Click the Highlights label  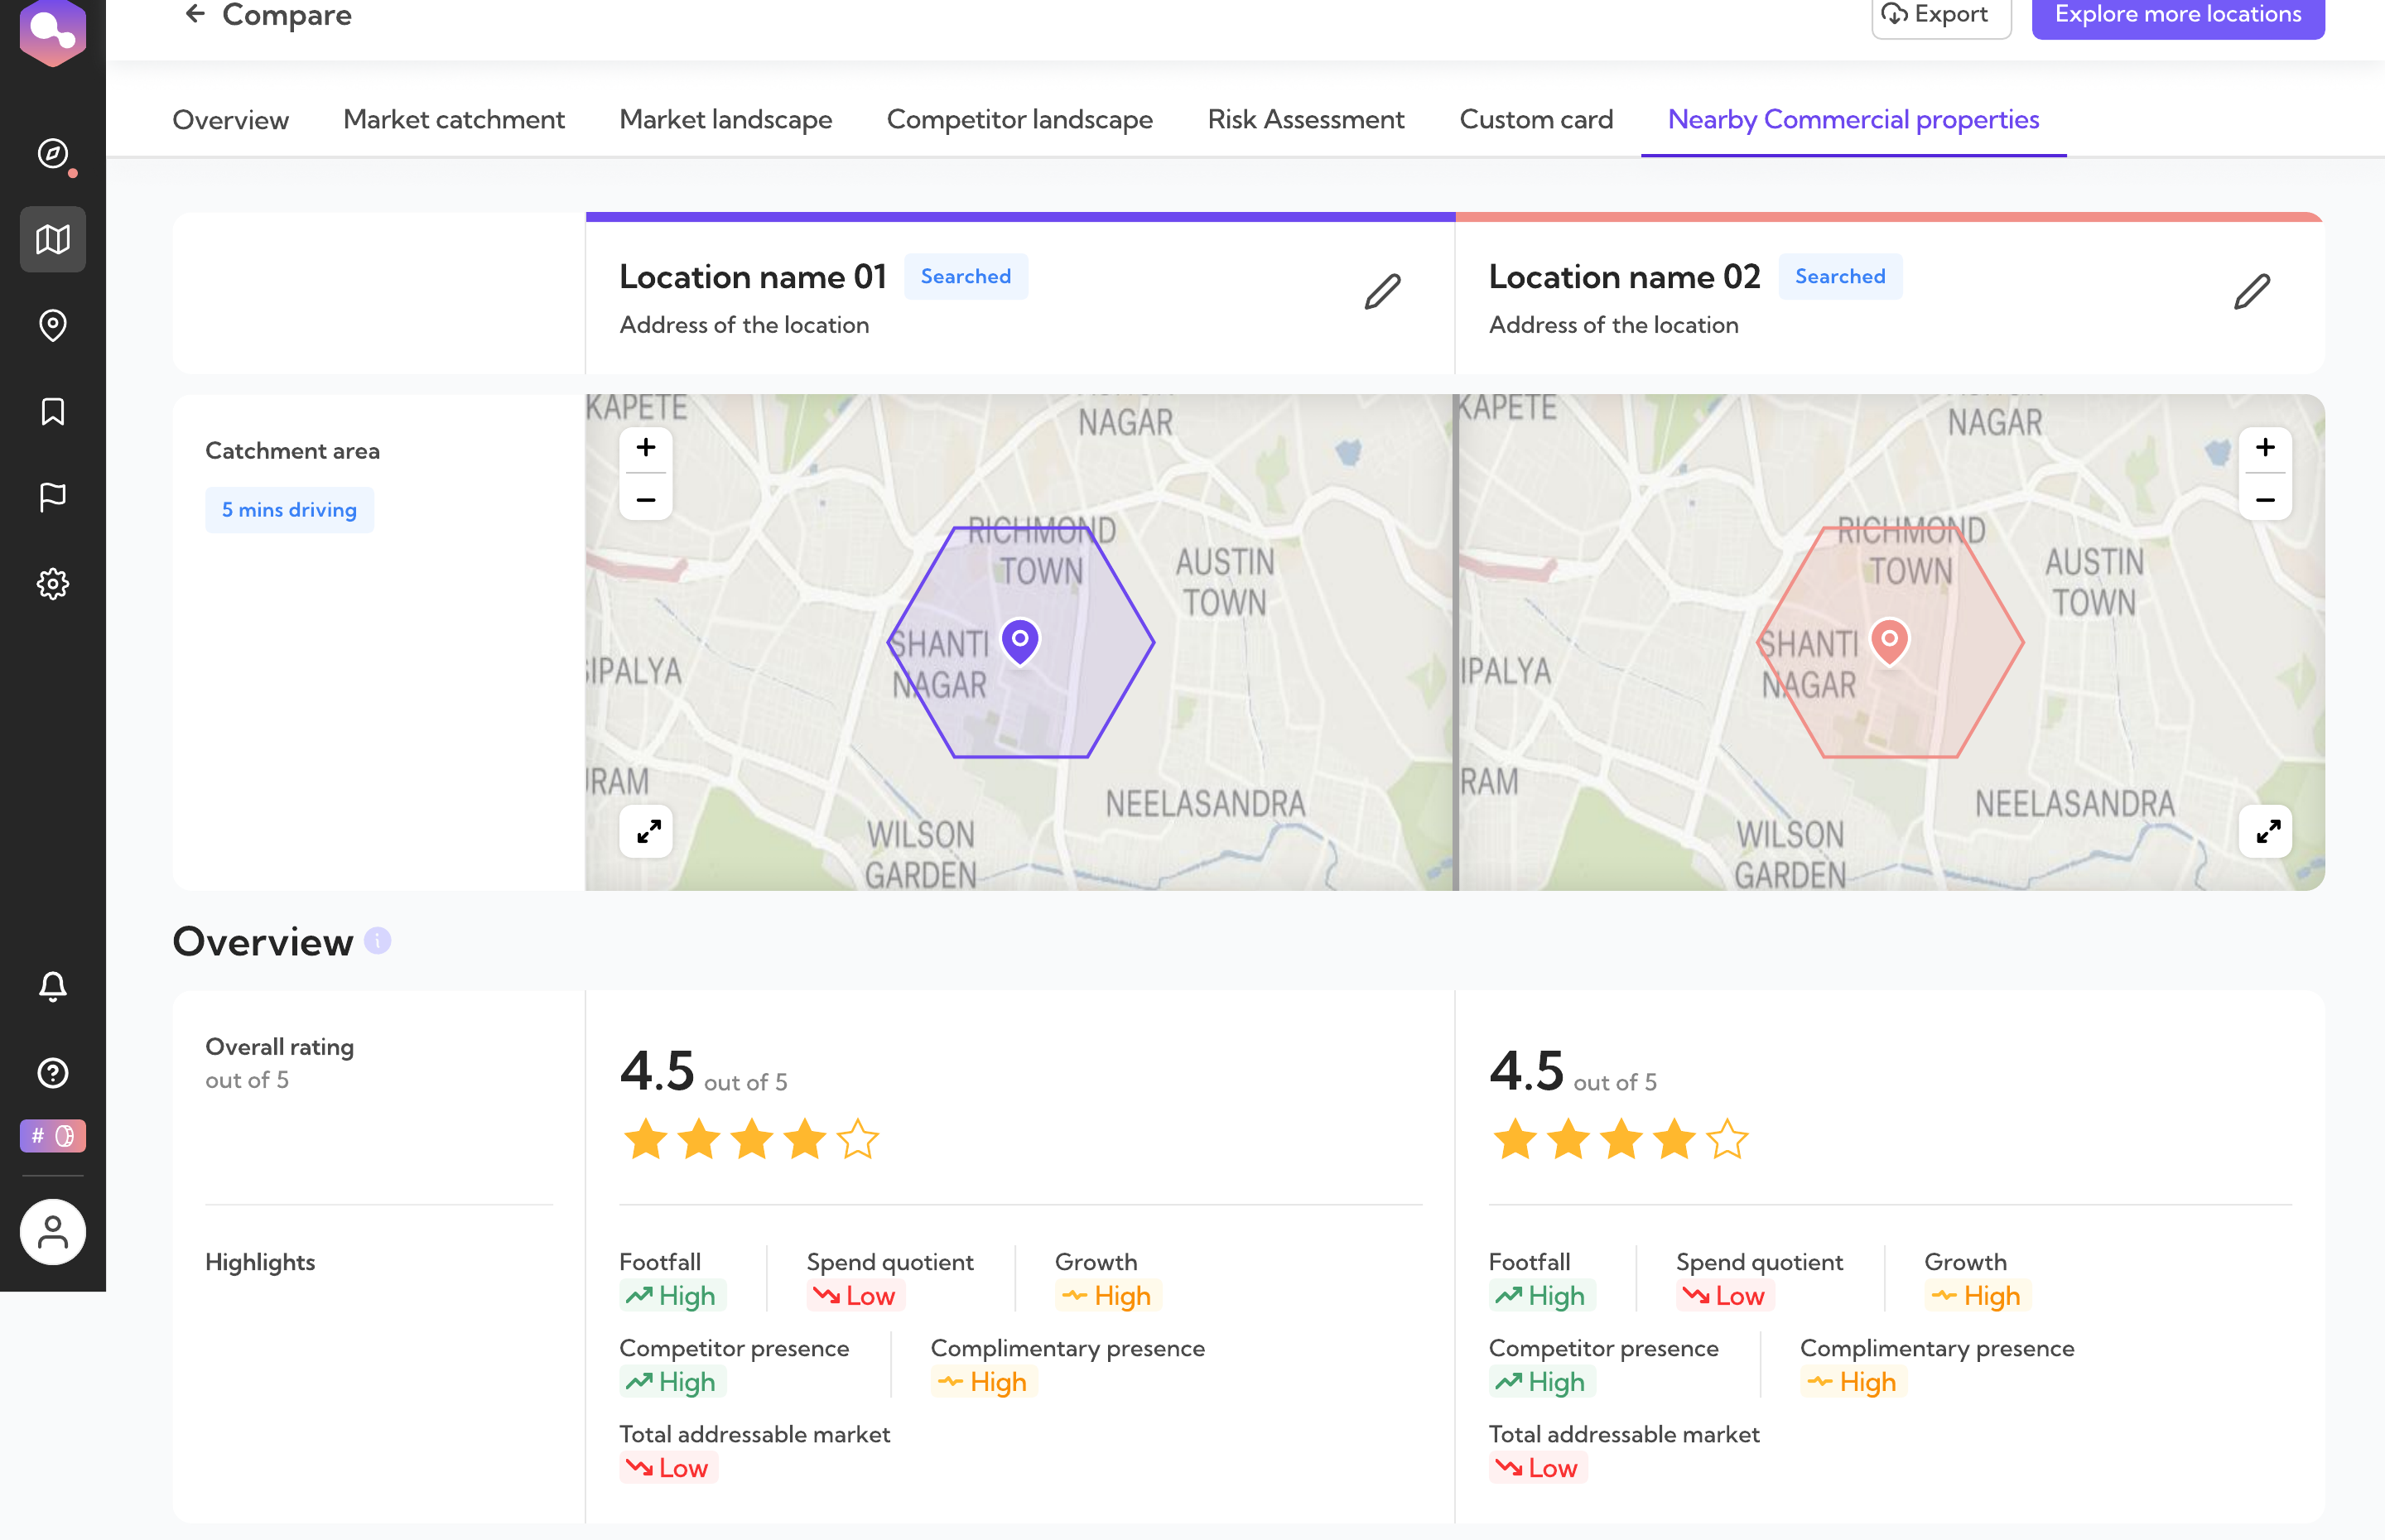pyautogui.click(x=260, y=1262)
